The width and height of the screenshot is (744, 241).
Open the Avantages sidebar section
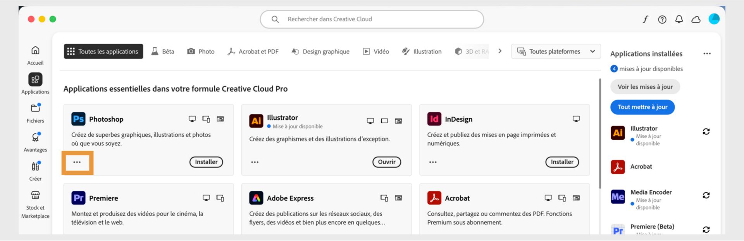click(35, 142)
